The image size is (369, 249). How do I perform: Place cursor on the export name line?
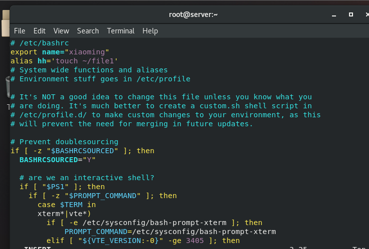tap(60, 52)
